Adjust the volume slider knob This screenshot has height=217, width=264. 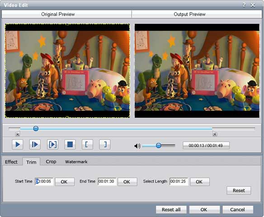pyautogui.click(x=158, y=145)
